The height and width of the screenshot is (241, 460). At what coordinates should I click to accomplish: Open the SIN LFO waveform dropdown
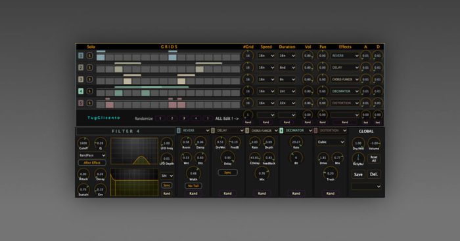click(167, 176)
